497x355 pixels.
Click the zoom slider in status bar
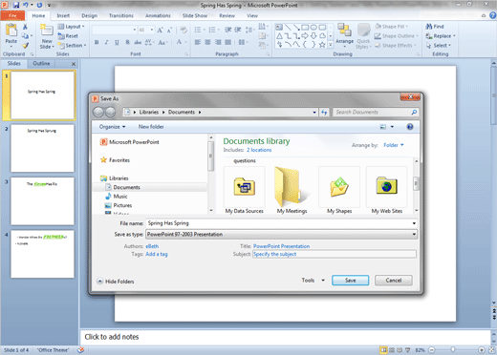tap(453, 350)
